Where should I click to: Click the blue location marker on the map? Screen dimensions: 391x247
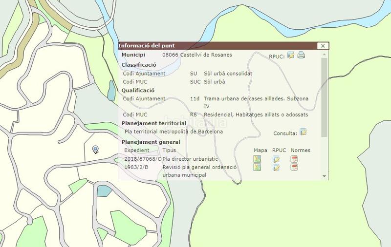pyautogui.click(x=95, y=150)
